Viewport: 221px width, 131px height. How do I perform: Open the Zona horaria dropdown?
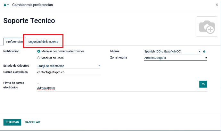(x=176, y=58)
